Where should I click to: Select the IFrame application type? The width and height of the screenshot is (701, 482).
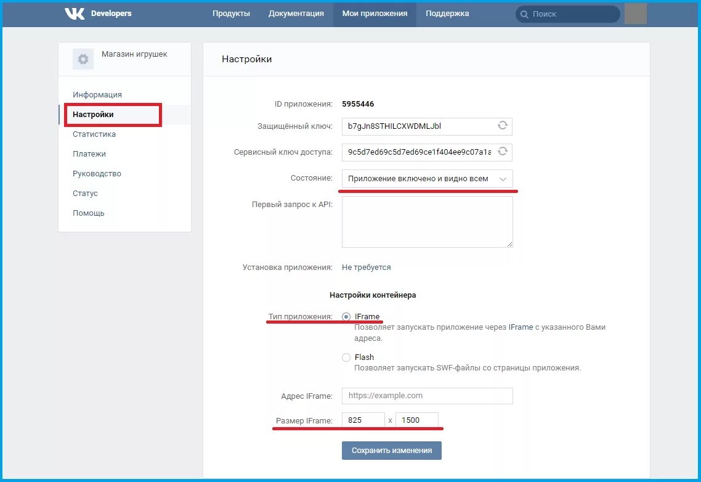(346, 316)
